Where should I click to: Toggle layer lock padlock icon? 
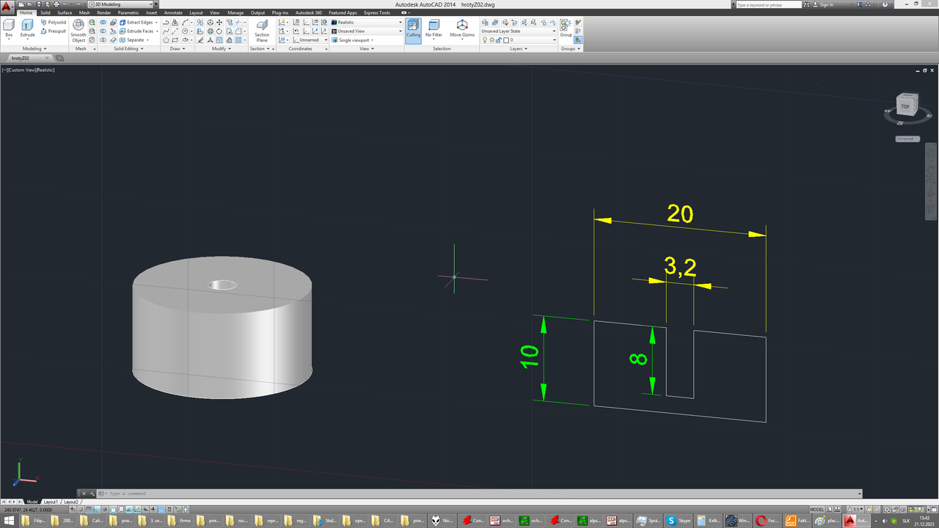click(x=499, y=40)
